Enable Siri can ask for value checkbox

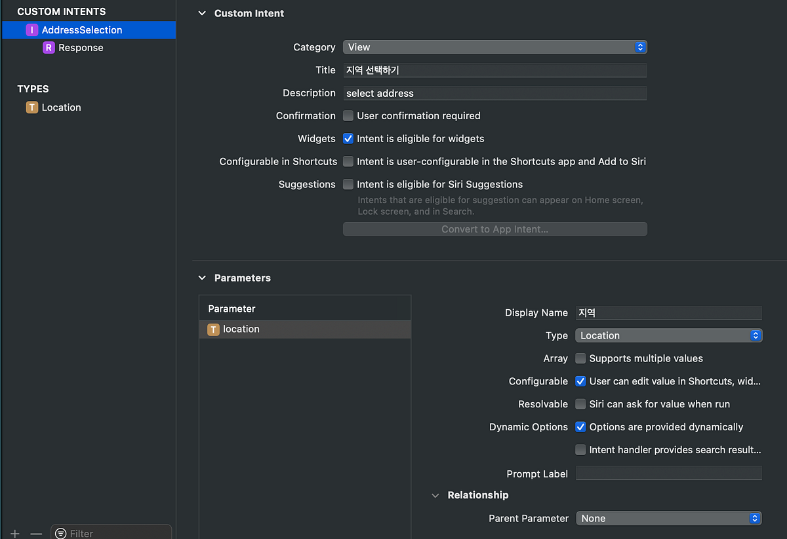580,404
